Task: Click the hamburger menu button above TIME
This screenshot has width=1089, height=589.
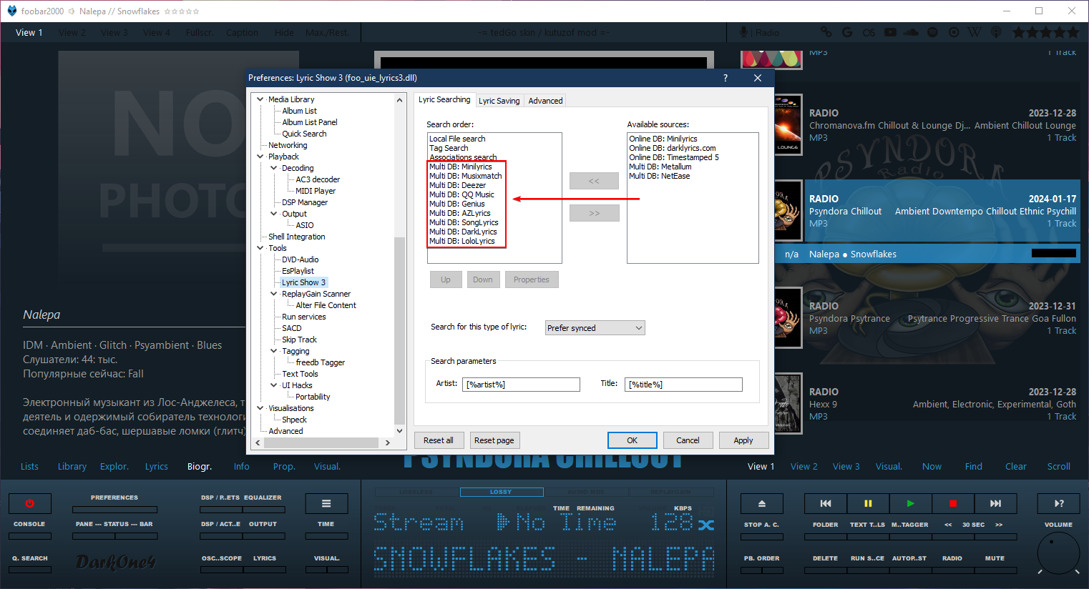Action: click(x=326, y=503)
